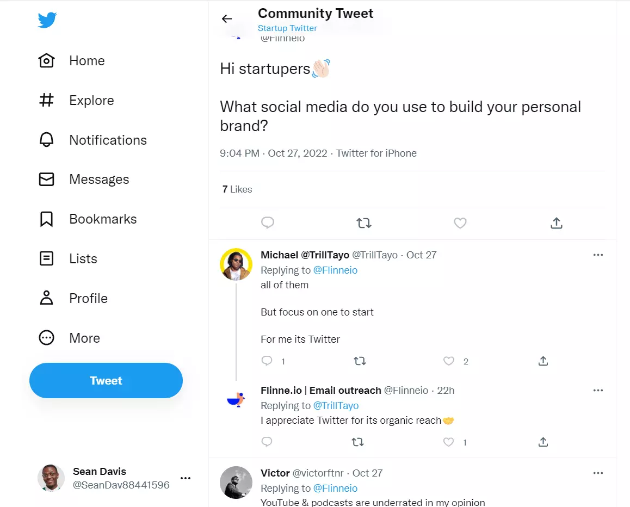Viewport: 630px width, 507px height.
Task: View the 7 Likes list
Action: 237,189
